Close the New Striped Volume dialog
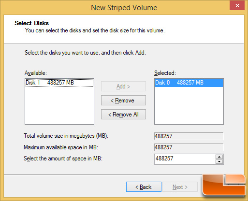This screenshot has height=201, width=248. pyautogui.click(x=237, y=6)
